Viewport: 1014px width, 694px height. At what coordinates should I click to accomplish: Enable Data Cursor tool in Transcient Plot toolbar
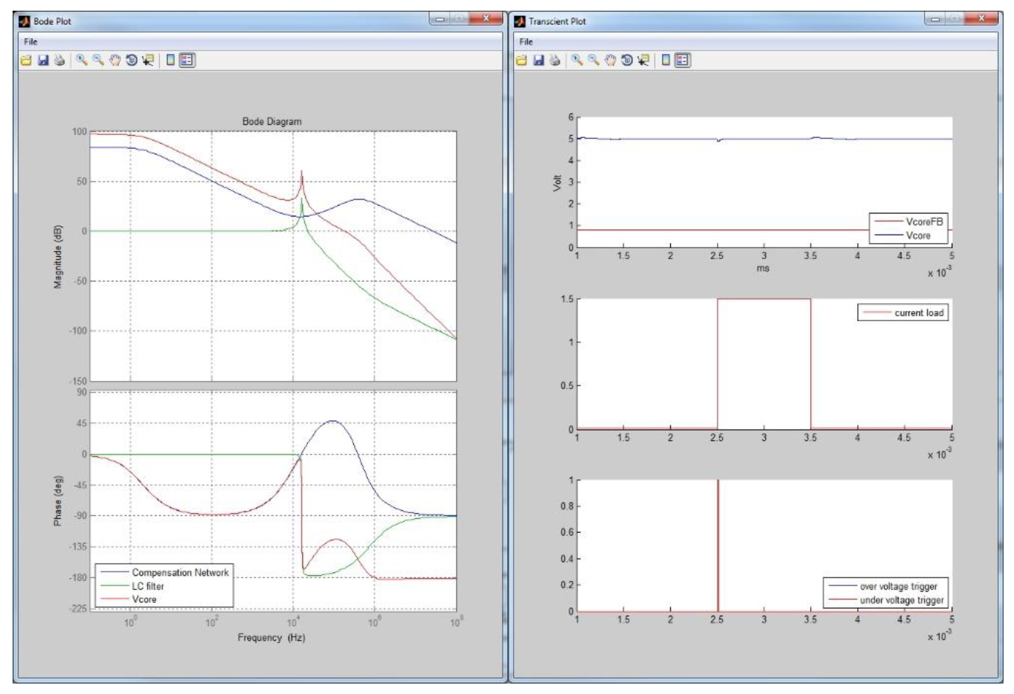coord(643,60)
